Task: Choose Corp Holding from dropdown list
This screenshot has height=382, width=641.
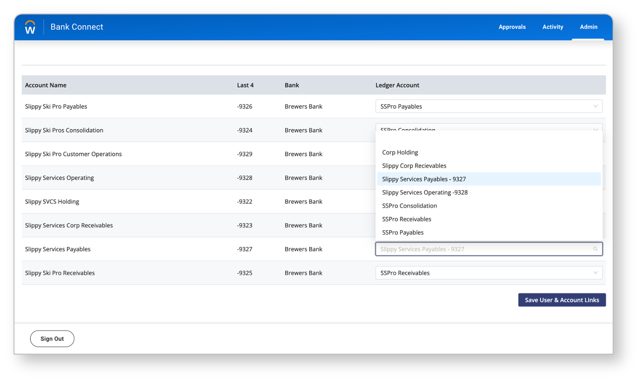Action: click(489, 152)
